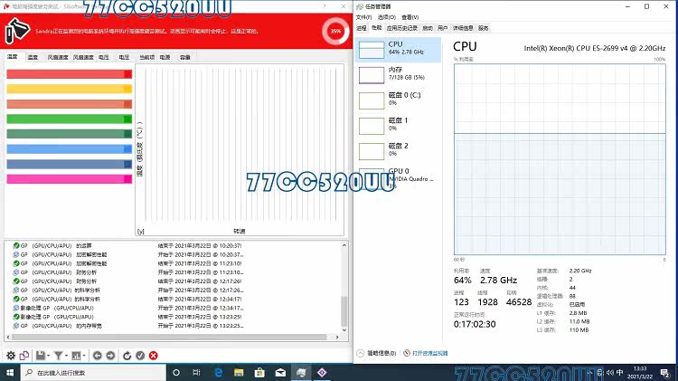Click the bright green legend bar
678x381 pixels.
[x=70, y=119]
